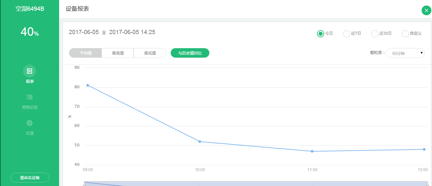432x186 pixels.
Task: Close the 设备报表 panel with green X
Action: [x=426, y=10]
